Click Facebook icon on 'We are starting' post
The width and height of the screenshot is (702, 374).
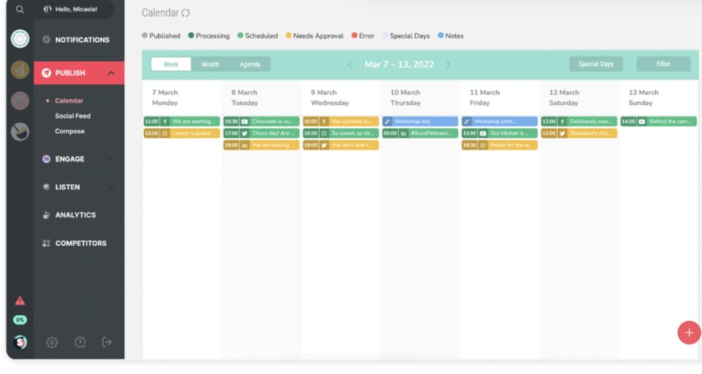165,122
